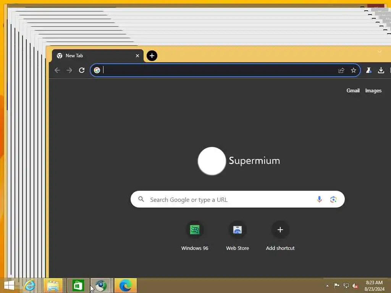The height and width of the screenshot is (293, 391).
Task: Open Microsoft Edge from the taskbar
Action: point(125,285)
